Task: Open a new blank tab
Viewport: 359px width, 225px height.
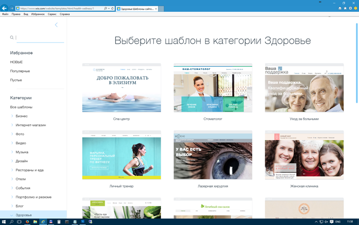Action: tap(161, 9)
